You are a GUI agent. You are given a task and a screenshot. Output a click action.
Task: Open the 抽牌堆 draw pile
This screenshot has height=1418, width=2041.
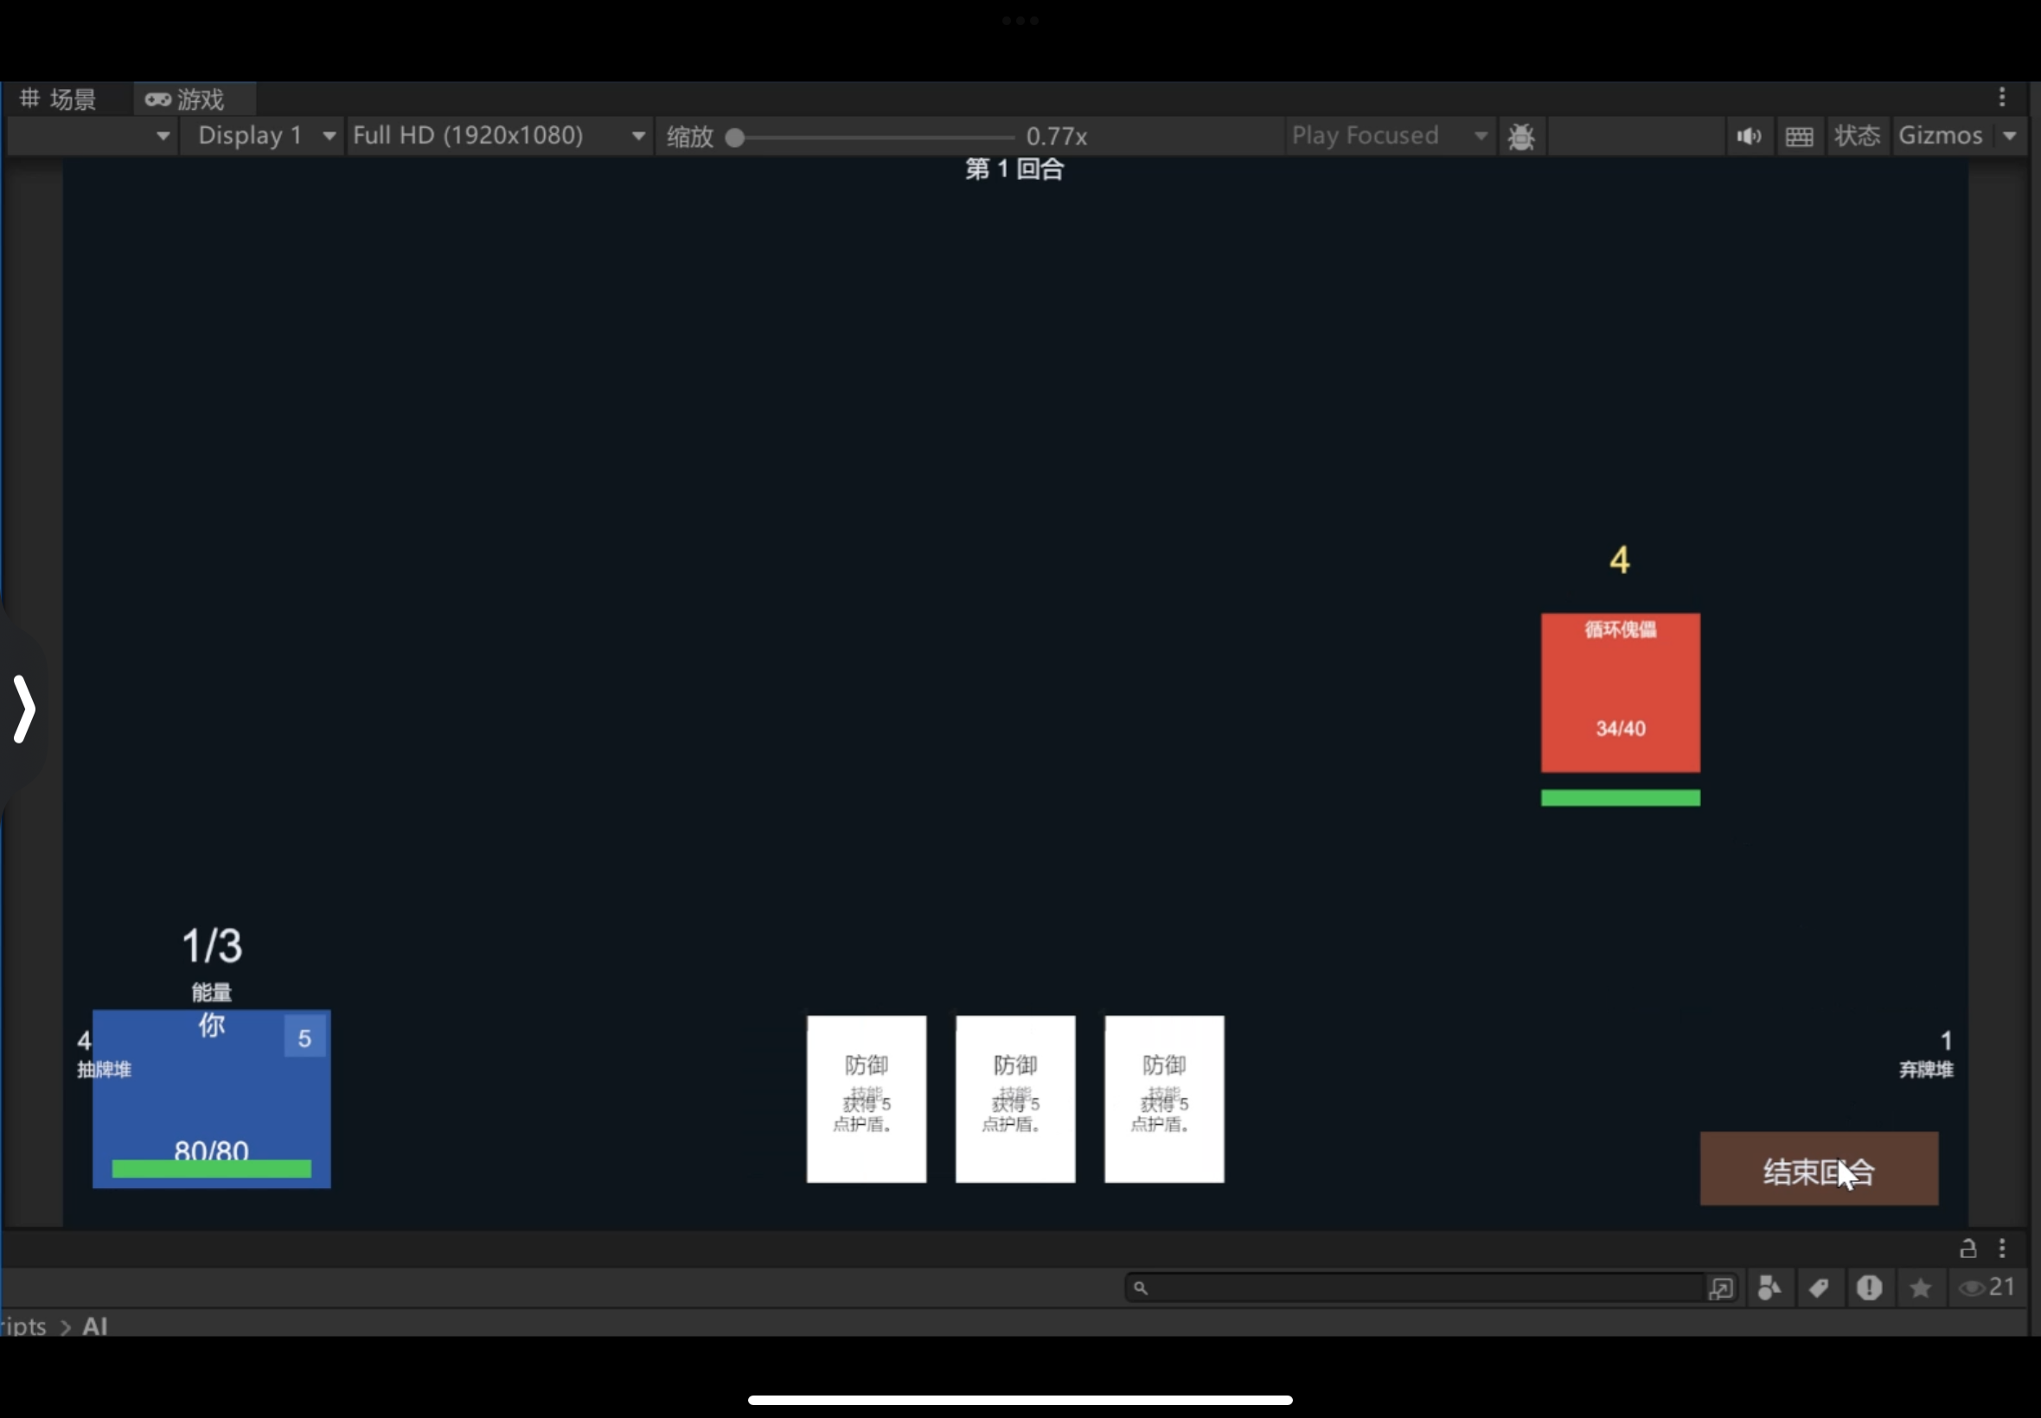coord(102,1055)
